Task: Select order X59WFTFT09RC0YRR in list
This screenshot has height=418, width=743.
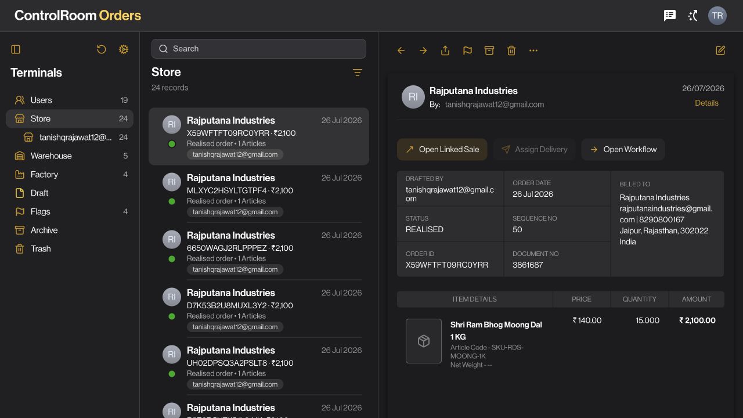Action: pos(259,136)
